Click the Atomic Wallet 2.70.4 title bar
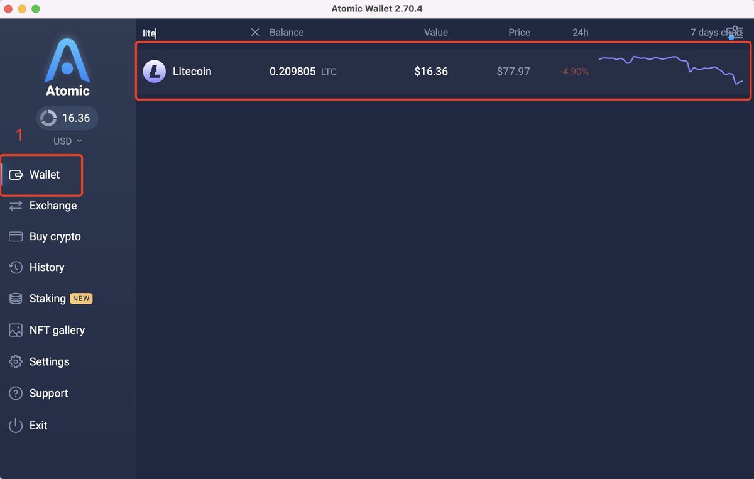This screenshot has height=479, width=754. coord(377,9)
